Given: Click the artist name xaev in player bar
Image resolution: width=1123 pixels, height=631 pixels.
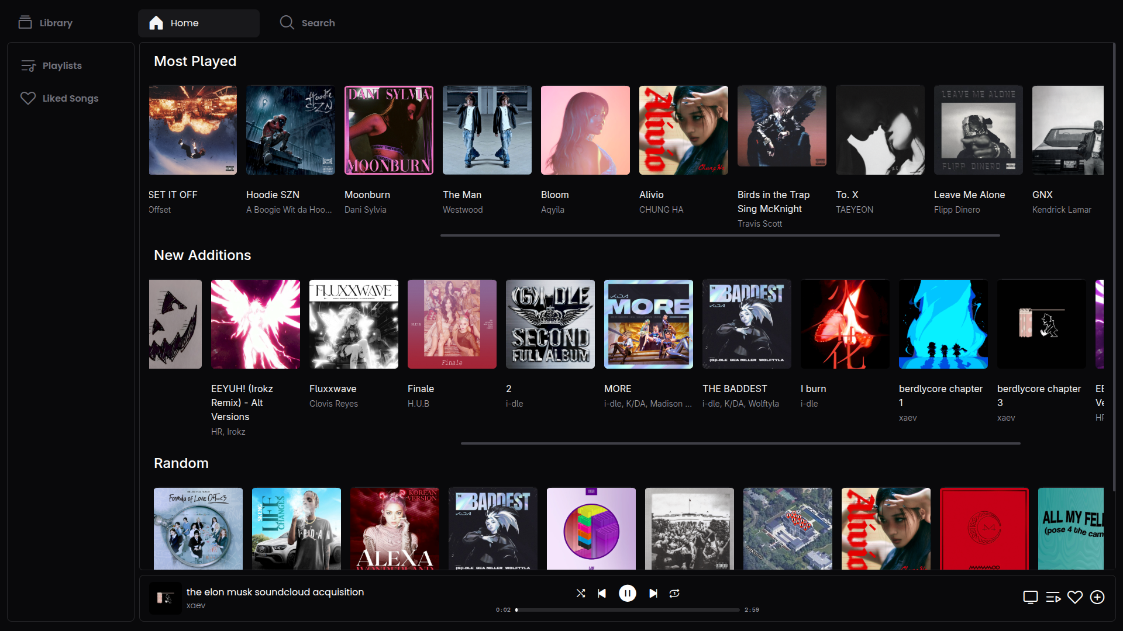Looking at the screenshot, I should (x=196, y=605).
